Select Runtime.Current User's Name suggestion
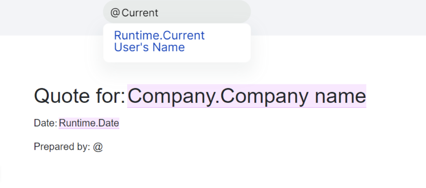This screenshot has width=426, height=188. coord(159,41)
